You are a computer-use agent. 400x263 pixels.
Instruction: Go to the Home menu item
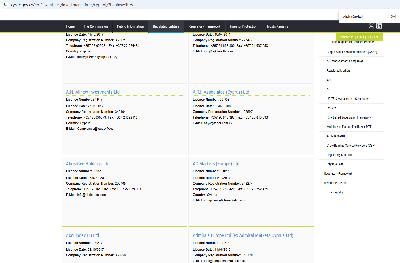pyautogui.click(x=70, y=26)
